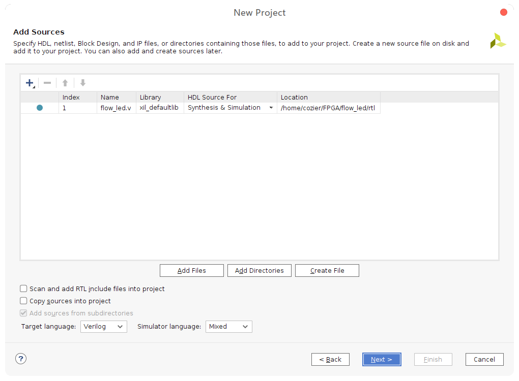Click the Xilinx Vivado logo icon
The width and height of the screenshot is (519, 381).
[498, 41]
